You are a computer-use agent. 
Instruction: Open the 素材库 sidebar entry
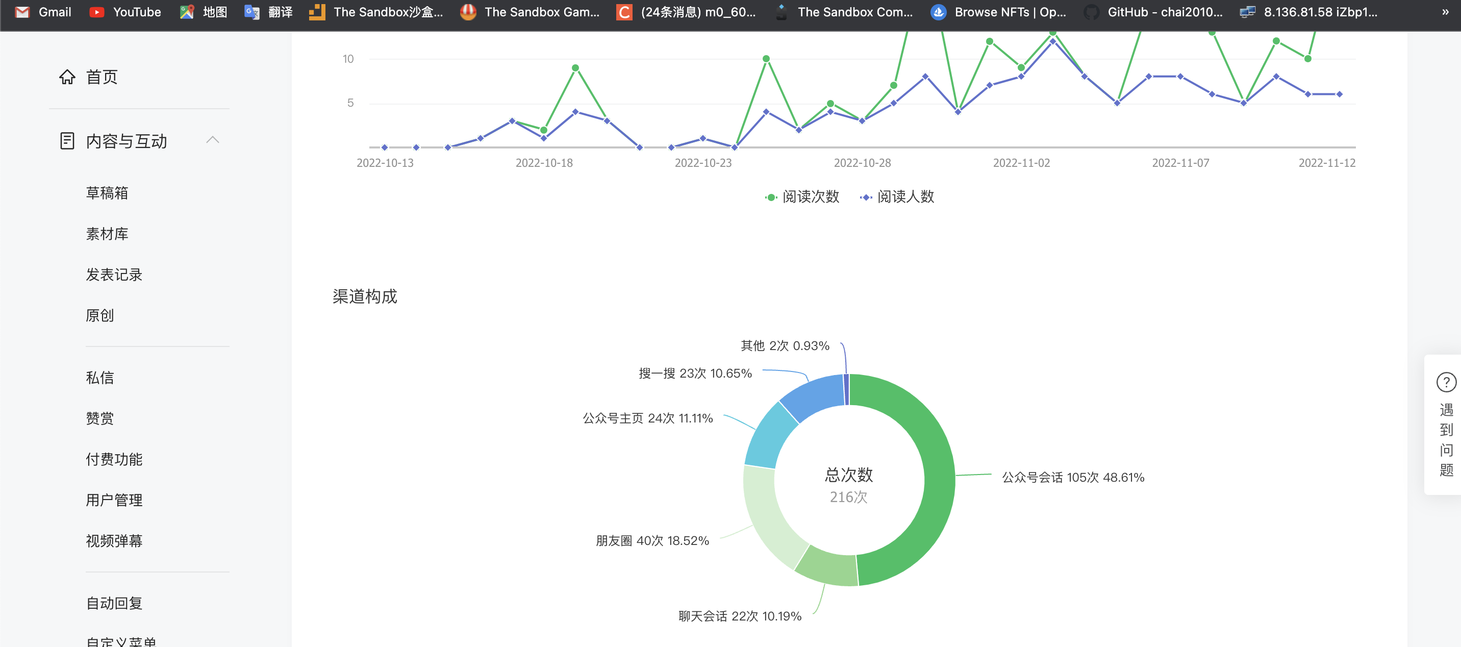[107, 234]
